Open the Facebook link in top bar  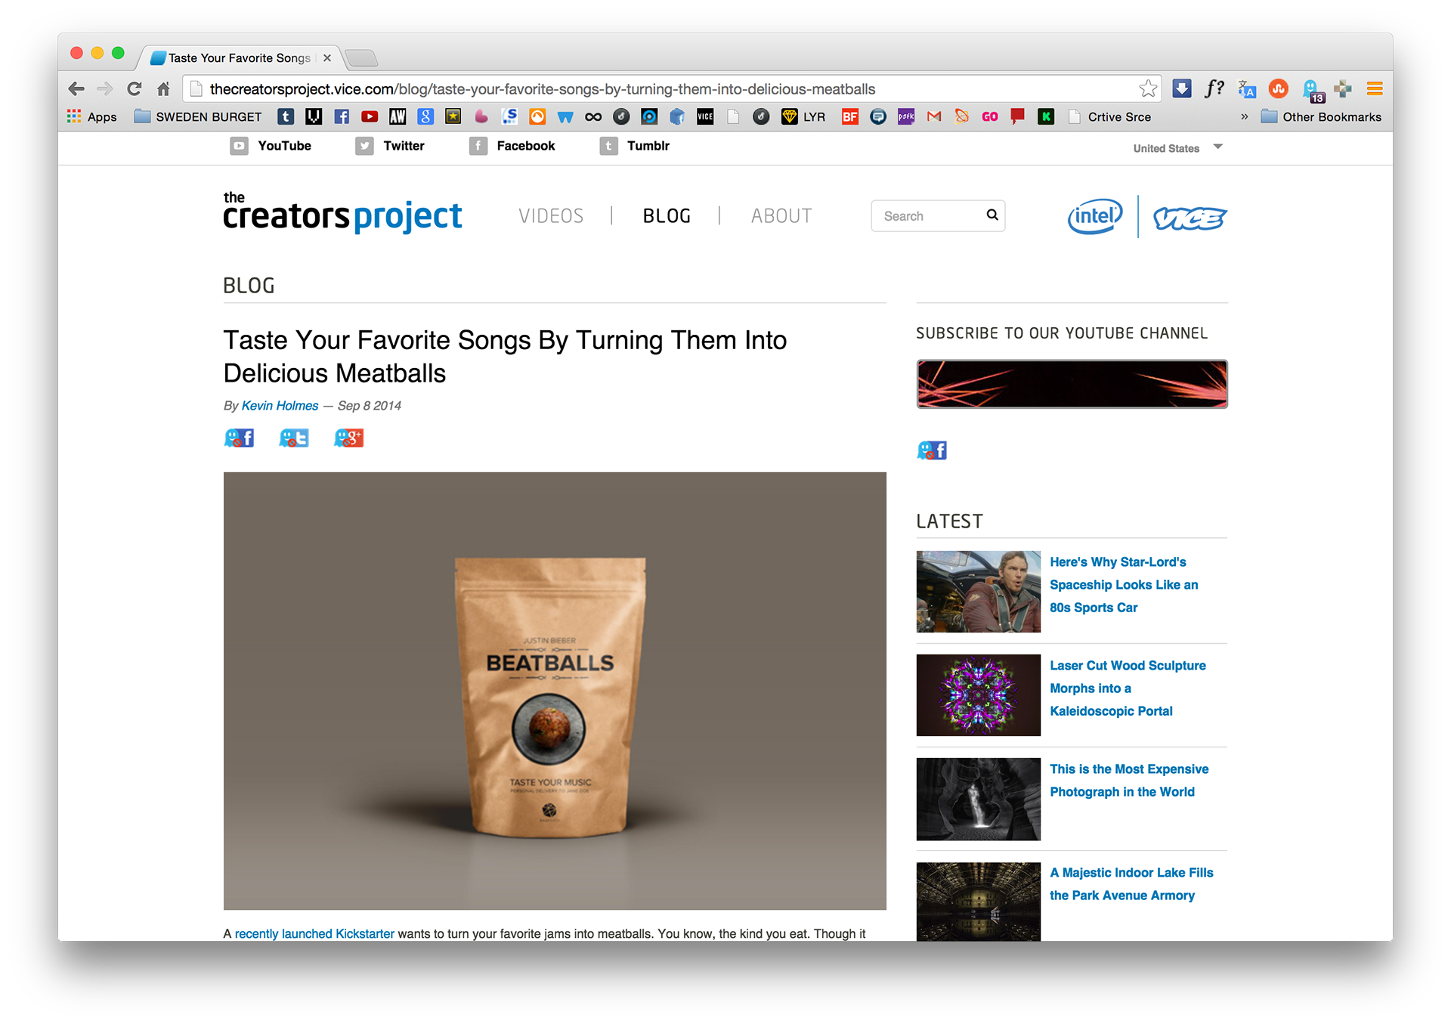click(x=512, y=146)
